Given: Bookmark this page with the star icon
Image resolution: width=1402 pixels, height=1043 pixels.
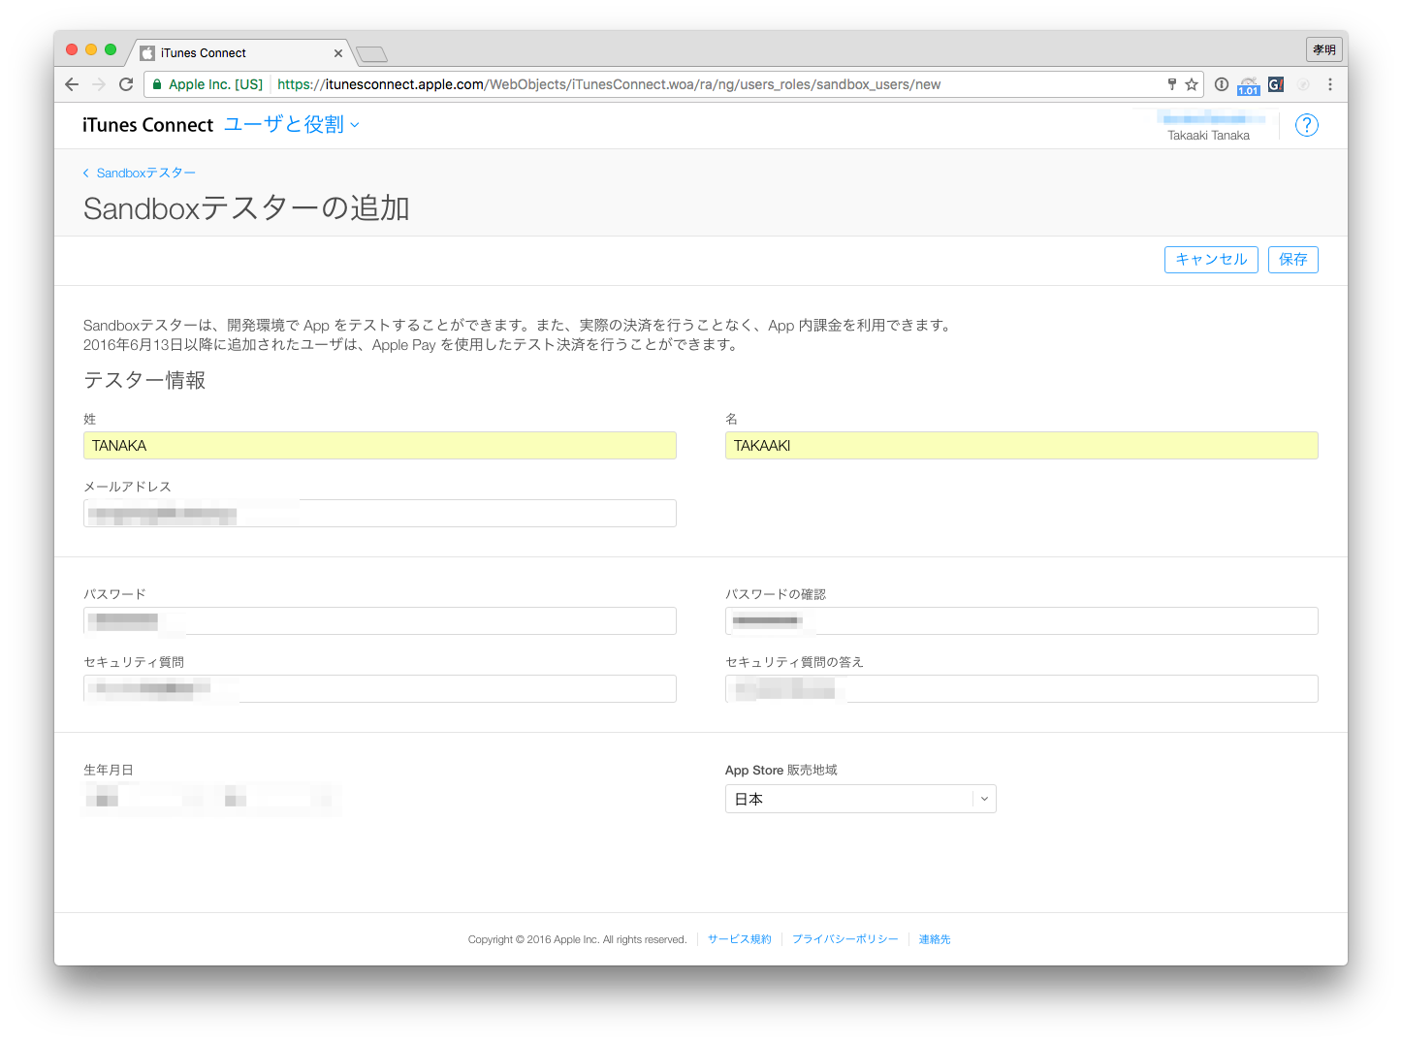Looking at the screenshot, I should tap(1192, 84).
